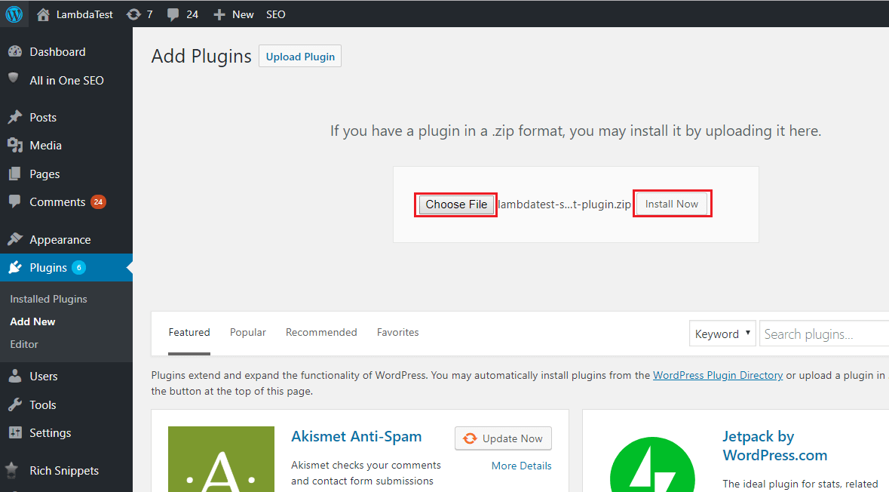Switch to the Popular plugins tab
Image resolution: width=889 pixels, height=492 pixels.
(x=247, y=332)
